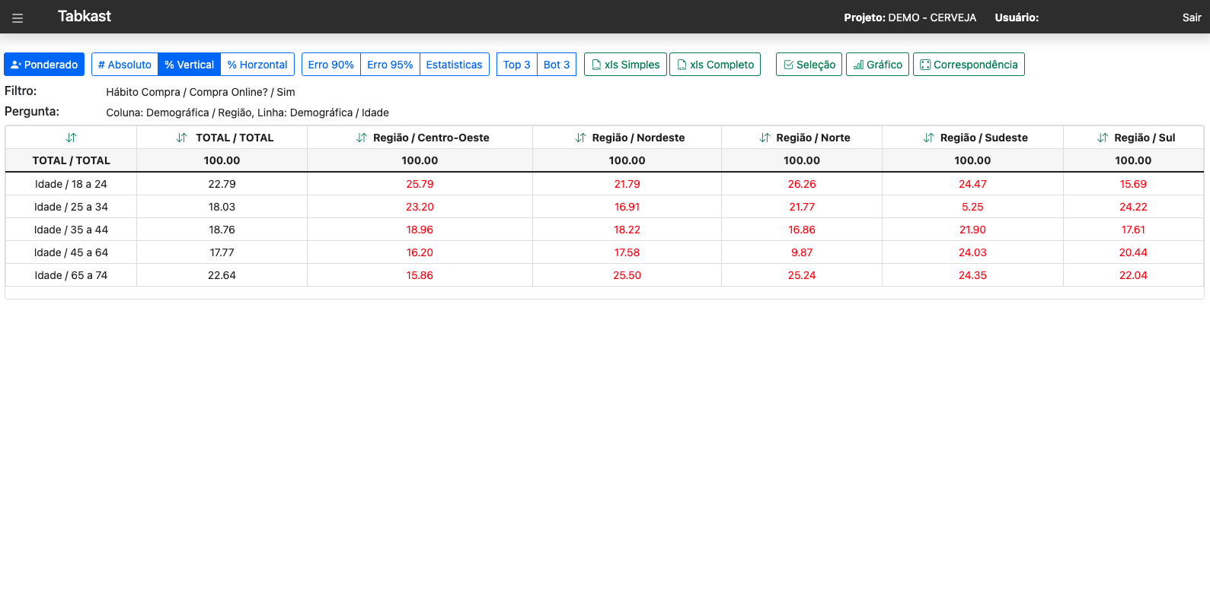Sort the Região / Sul column
The image size is (1210, 593).
(x=1102, y=138)
